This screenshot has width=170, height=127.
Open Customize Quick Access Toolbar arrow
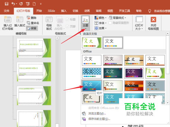(x=41, y=4)
